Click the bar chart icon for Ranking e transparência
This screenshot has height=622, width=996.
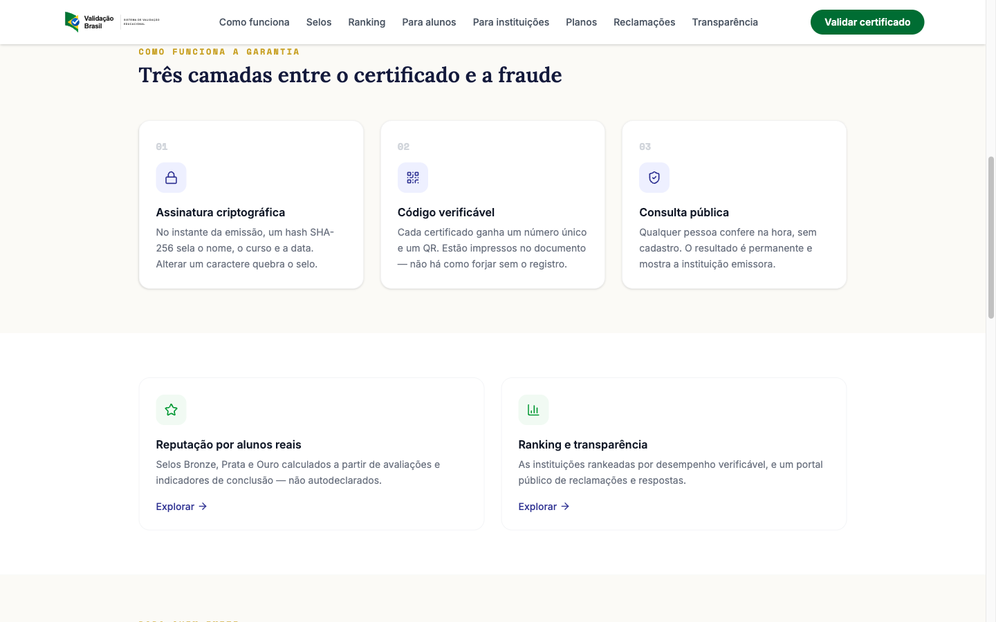click(533, 410)
